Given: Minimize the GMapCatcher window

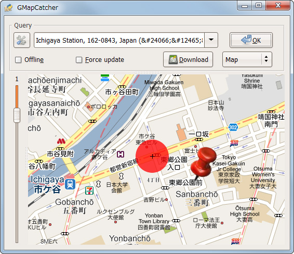Looking at the screenshot, I should click(245, 5).
